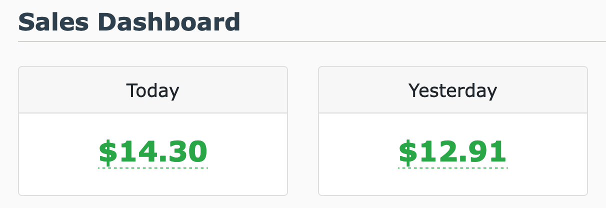Click the dollar sign in Today's amount
Image resolution: width=606 pixels, height=208 pixels.
(106, 152)
